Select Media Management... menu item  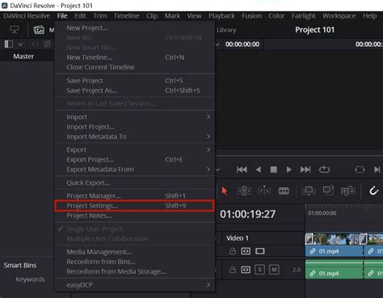[134, 252]
